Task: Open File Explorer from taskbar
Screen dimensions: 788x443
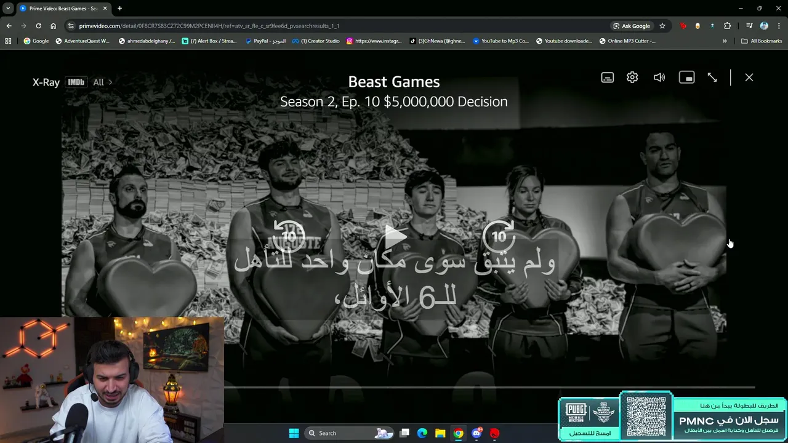Action: [x=440, y=433]
